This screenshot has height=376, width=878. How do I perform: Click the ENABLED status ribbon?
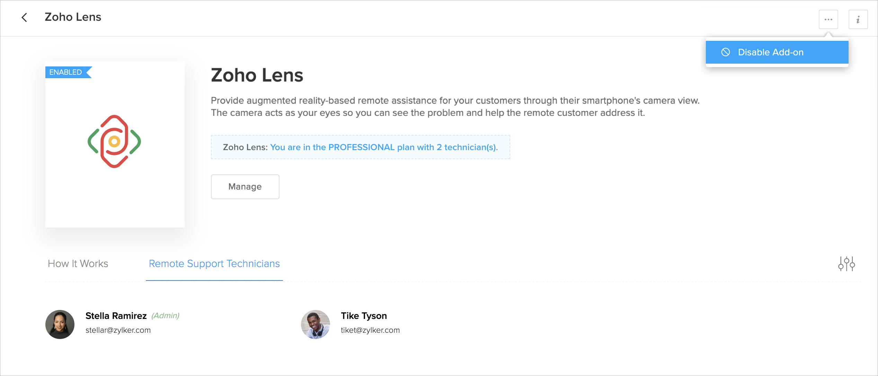tap(66, 72)
